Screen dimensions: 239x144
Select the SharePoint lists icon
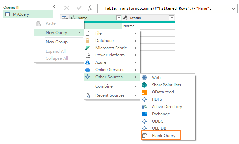pyautogui.click(x=144, y=85)
